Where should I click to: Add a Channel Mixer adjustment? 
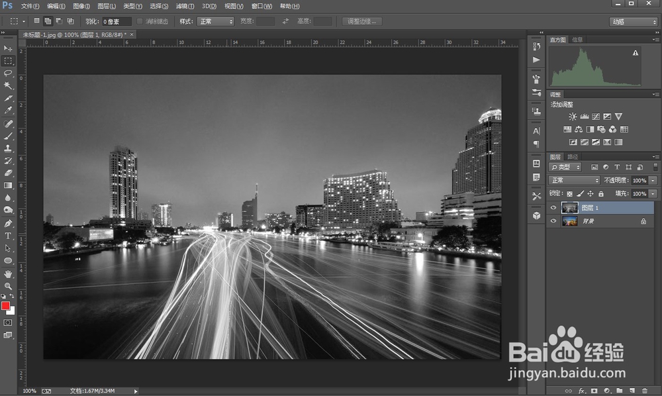[612, 129]
